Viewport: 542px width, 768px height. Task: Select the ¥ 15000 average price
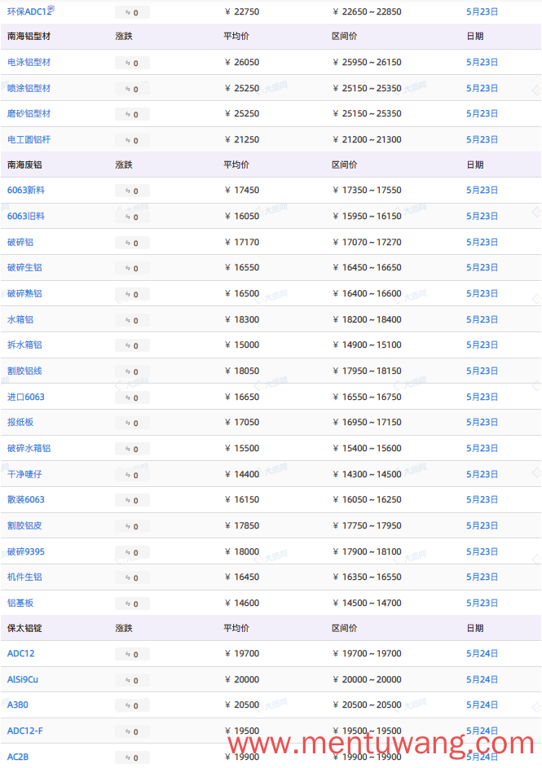point(242,345)
